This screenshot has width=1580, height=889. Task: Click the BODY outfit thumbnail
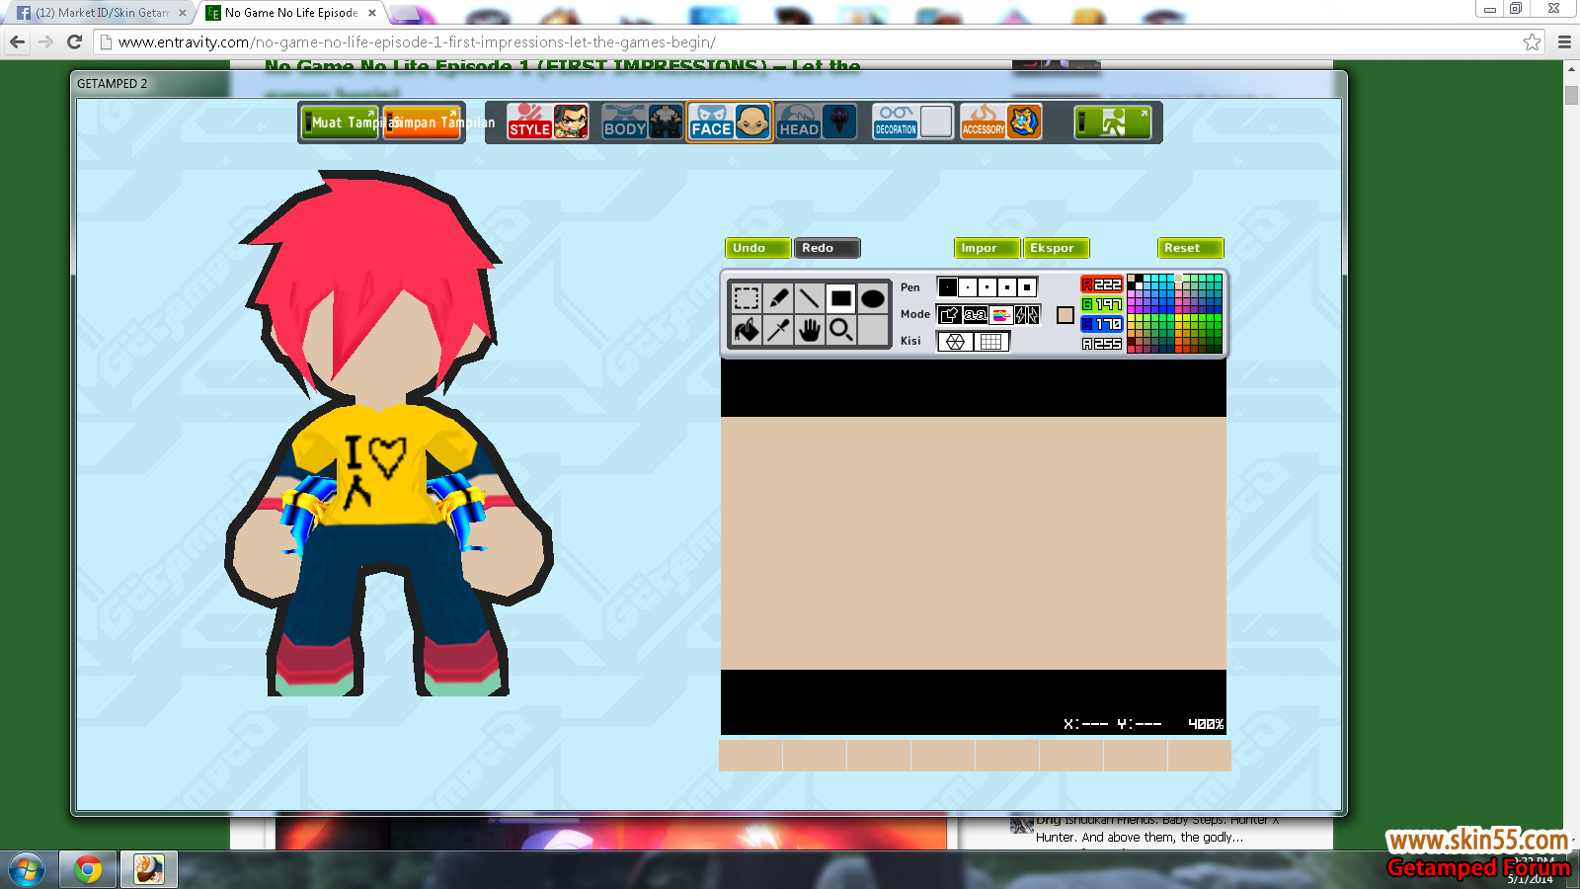[666, 122]
